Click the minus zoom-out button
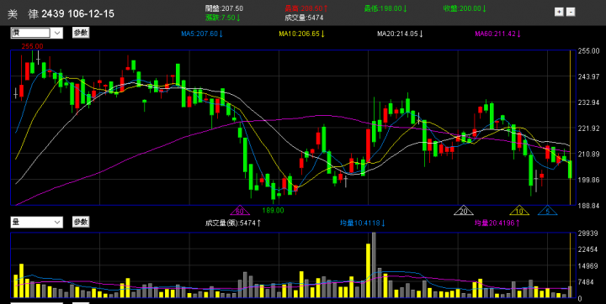This screenshot has height=304, width=606. pyautogui.click(x=571, y=12)
